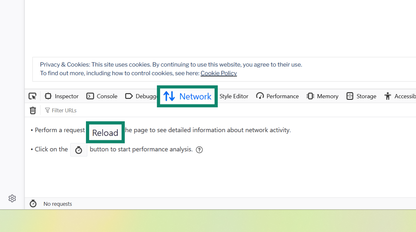The height and width of the screenshot is (232, 416).
Task: Select the Network tab
Action: [x=187, y=96]
